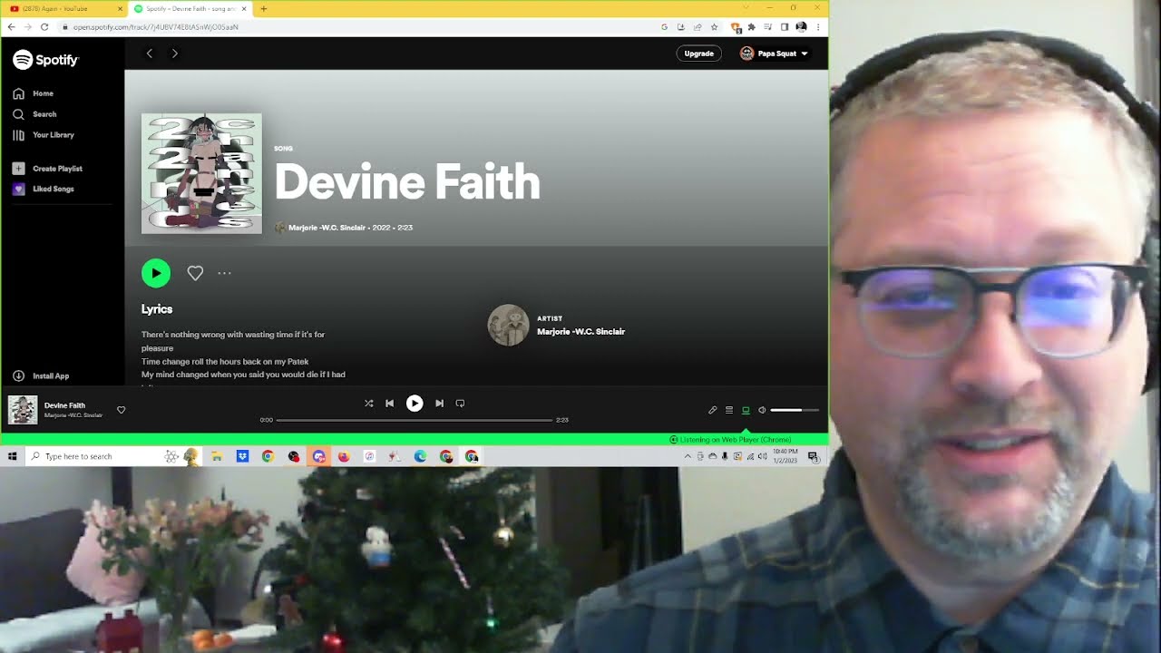This screenshot has width=1161, height=653.
Task: Open Marjorie -W.C. Sinclair link under song title
Action: [327, 228]
